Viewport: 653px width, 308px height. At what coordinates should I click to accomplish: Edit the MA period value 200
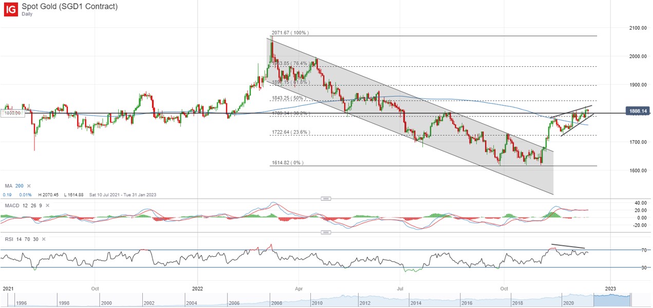pos(19,186)
